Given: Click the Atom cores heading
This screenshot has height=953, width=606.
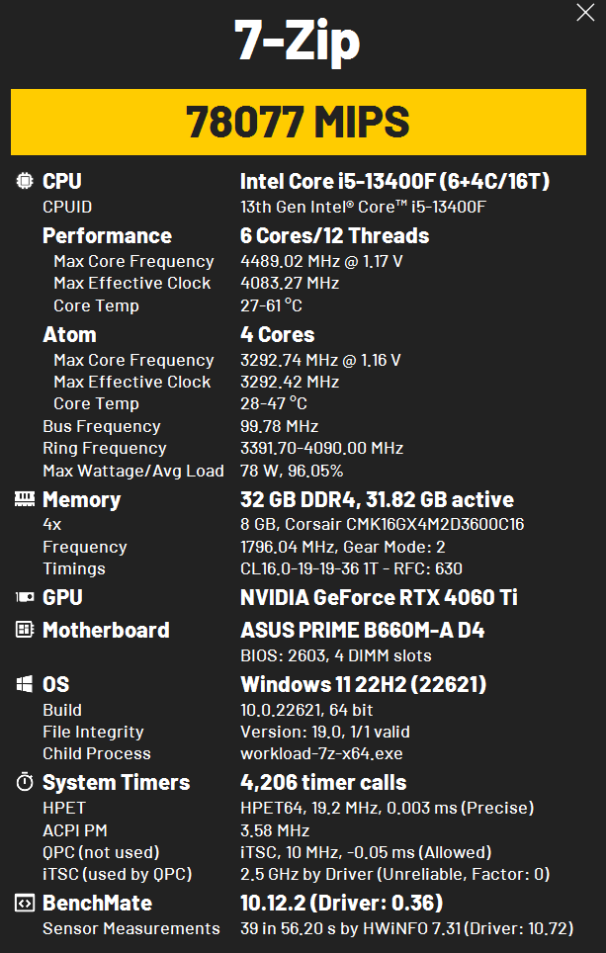Looking at the screenshot, I should click(x=69, y=335).
